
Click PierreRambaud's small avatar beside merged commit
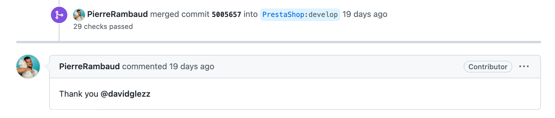(79, 15)
